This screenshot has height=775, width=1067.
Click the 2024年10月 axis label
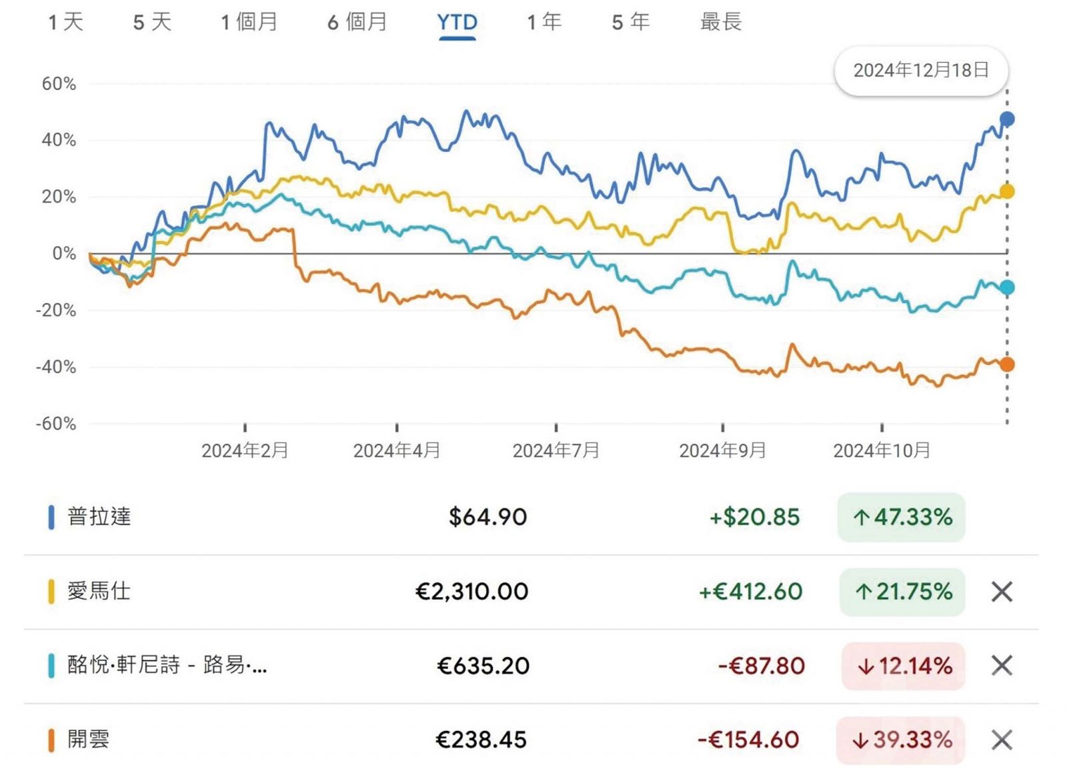pos(882,451)
